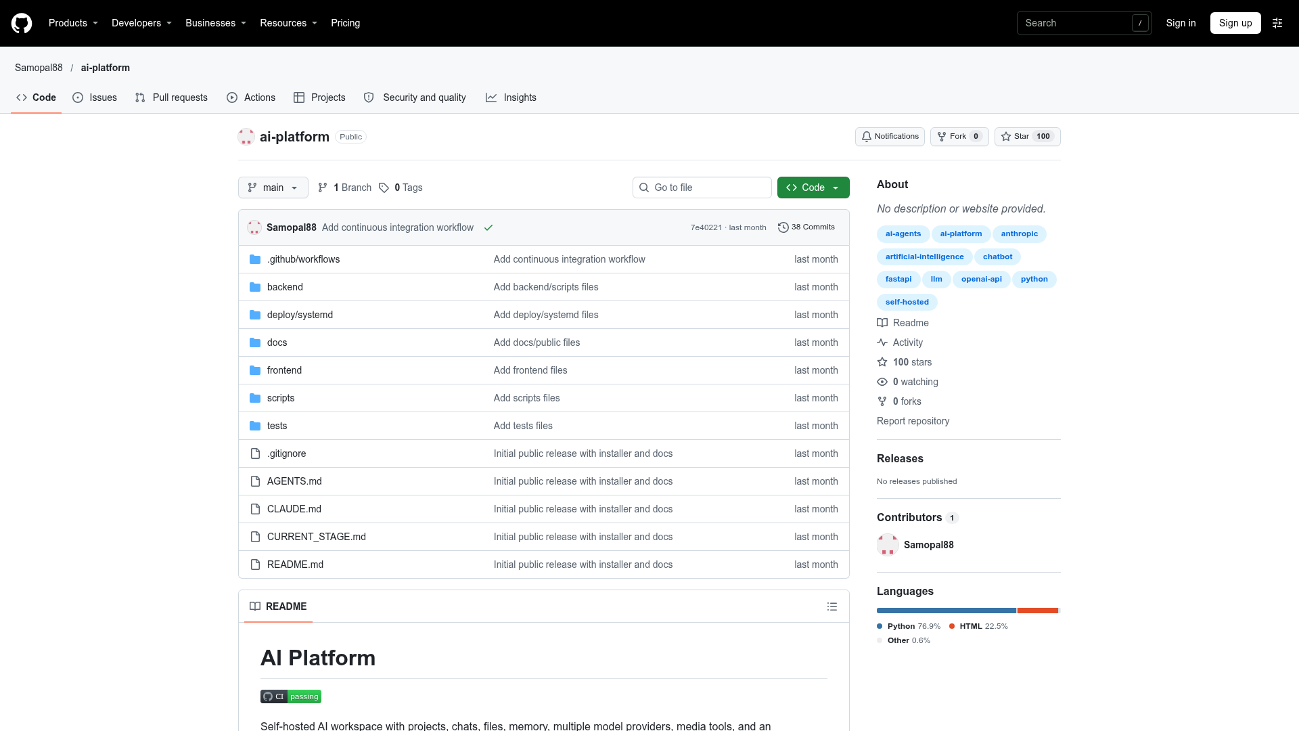The height and width of the screenshot is (731, 1299).
Task: Click the green commit status checkmark
Action: point(488,227)
